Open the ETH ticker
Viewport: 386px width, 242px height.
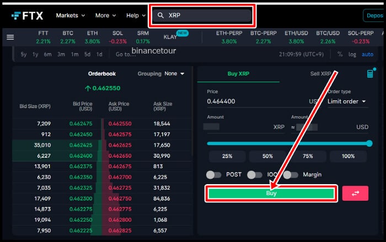92,37
